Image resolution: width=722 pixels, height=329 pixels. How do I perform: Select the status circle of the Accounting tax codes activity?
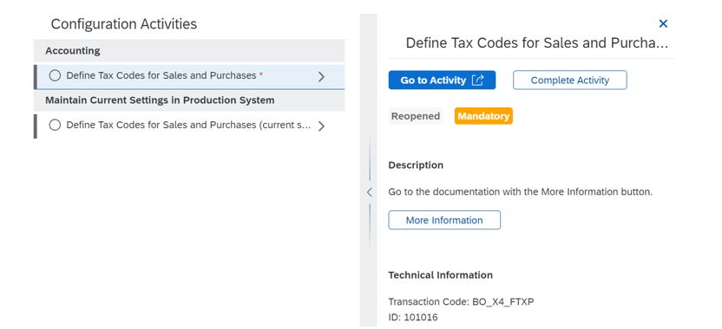pos(55,75)
